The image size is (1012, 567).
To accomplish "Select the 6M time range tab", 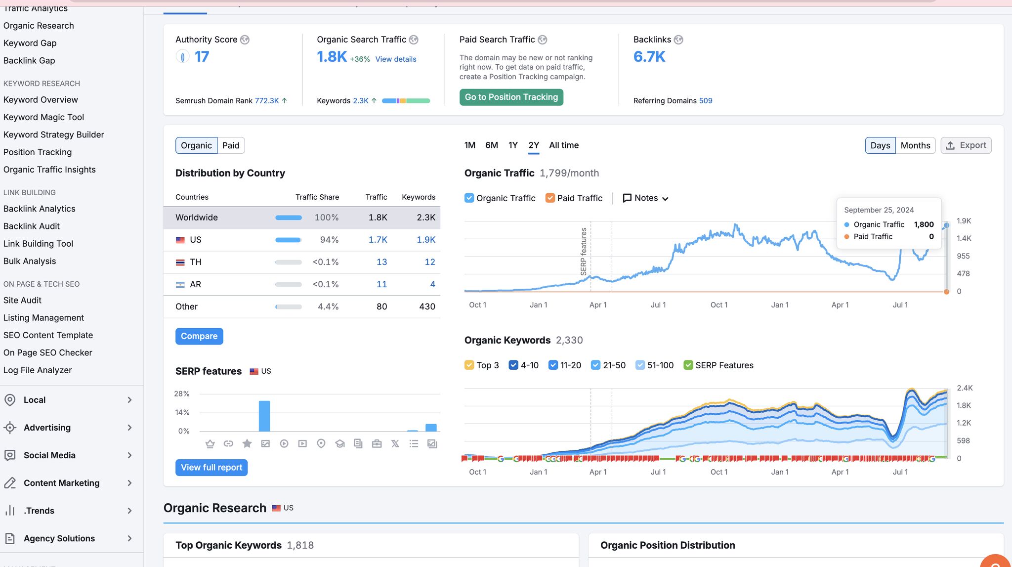I will coord(492,145).
